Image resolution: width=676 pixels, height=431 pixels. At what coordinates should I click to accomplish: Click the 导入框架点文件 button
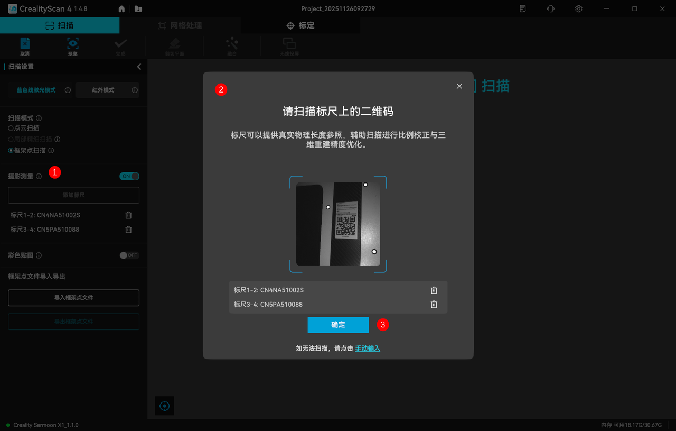(73, 298)
